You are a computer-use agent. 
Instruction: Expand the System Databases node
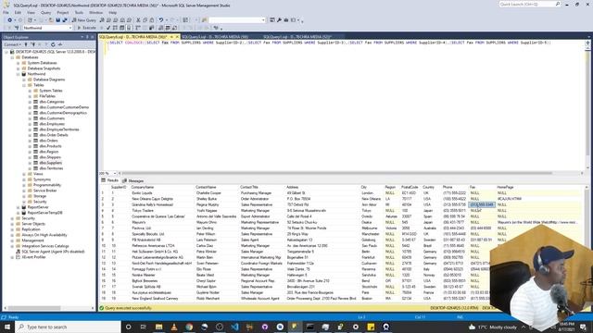pos(19,63)
